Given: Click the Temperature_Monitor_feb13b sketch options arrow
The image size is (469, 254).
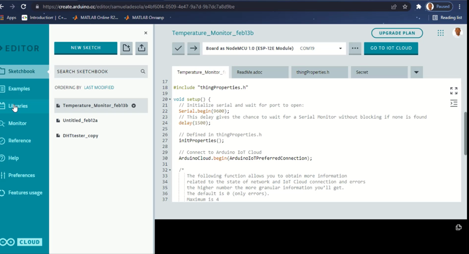Looking at the screenshot, I should point(134,106).
